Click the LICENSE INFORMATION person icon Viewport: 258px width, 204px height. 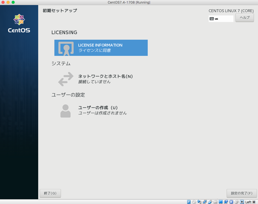pos(66,48)
